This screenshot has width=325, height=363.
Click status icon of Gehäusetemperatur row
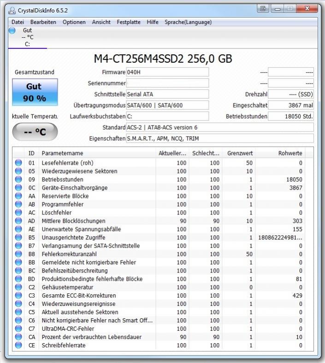tap(18, 287)
